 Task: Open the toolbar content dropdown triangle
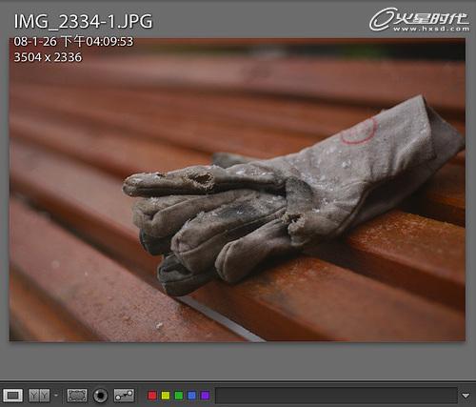[466, 396]
